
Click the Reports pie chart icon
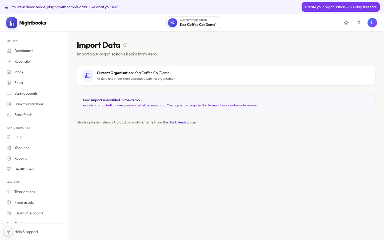click(x=9, y=158)
